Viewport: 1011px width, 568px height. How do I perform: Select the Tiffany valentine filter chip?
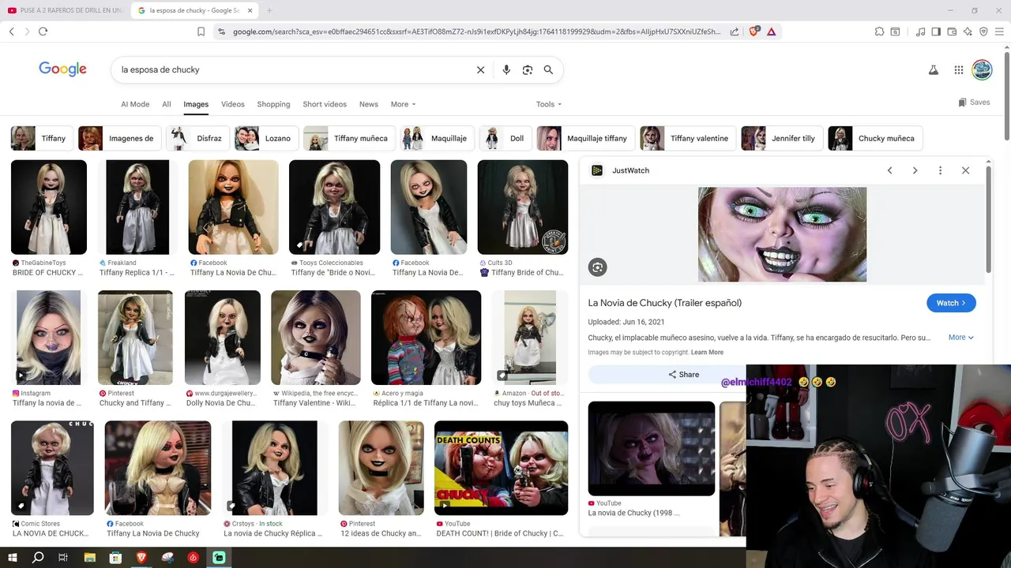click(x=688, y=138)
